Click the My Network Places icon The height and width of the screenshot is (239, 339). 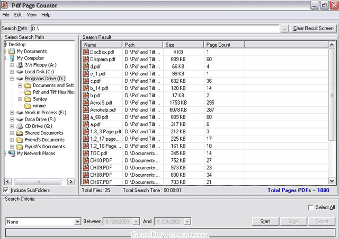click(12, 153)
